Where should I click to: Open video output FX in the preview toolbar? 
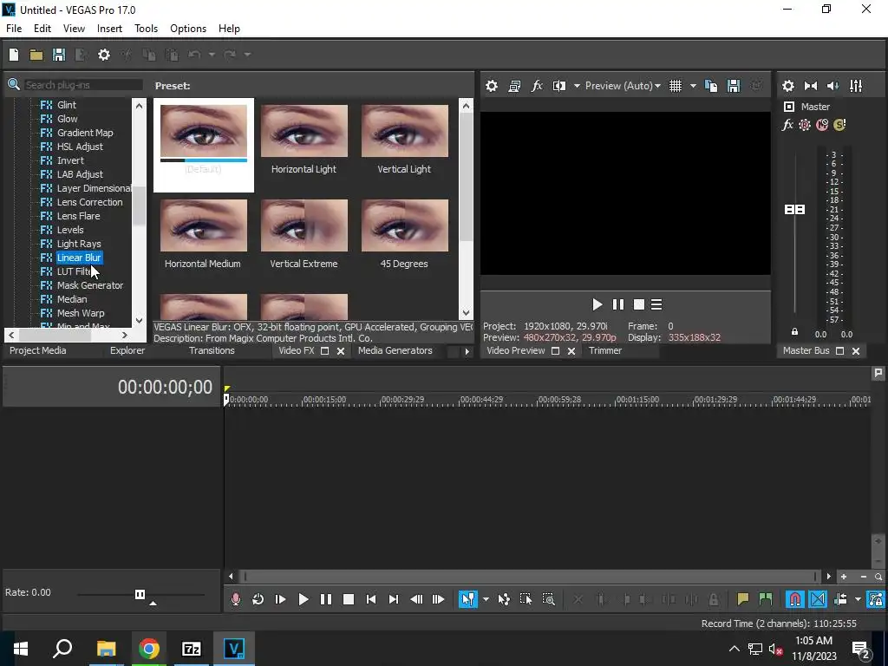coord(536,86)
